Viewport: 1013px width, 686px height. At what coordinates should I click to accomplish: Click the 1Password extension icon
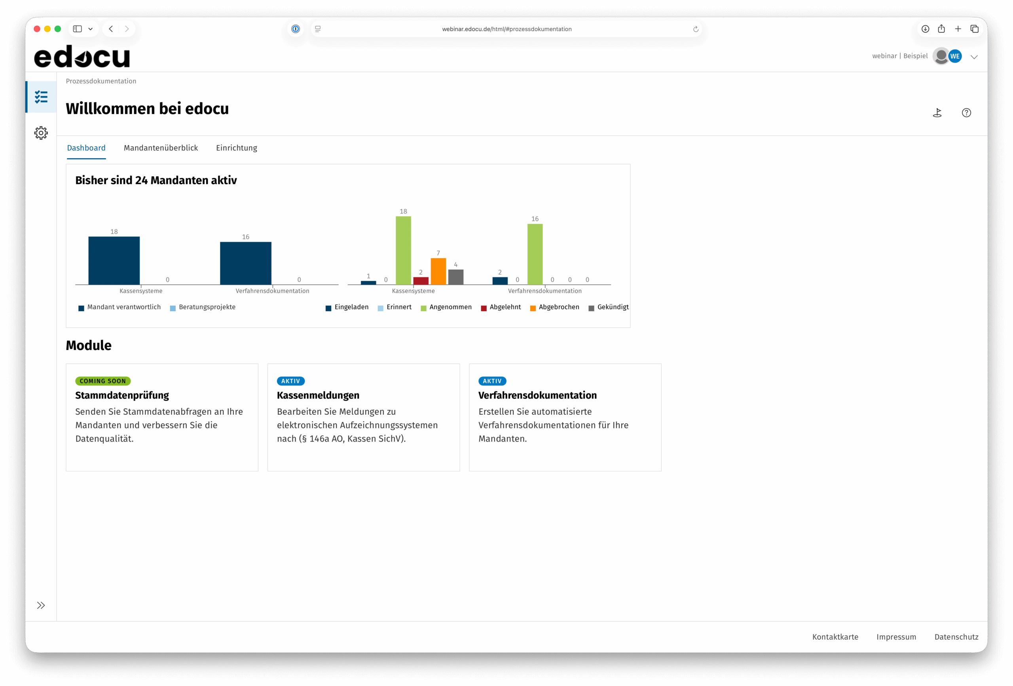(296, 29)
